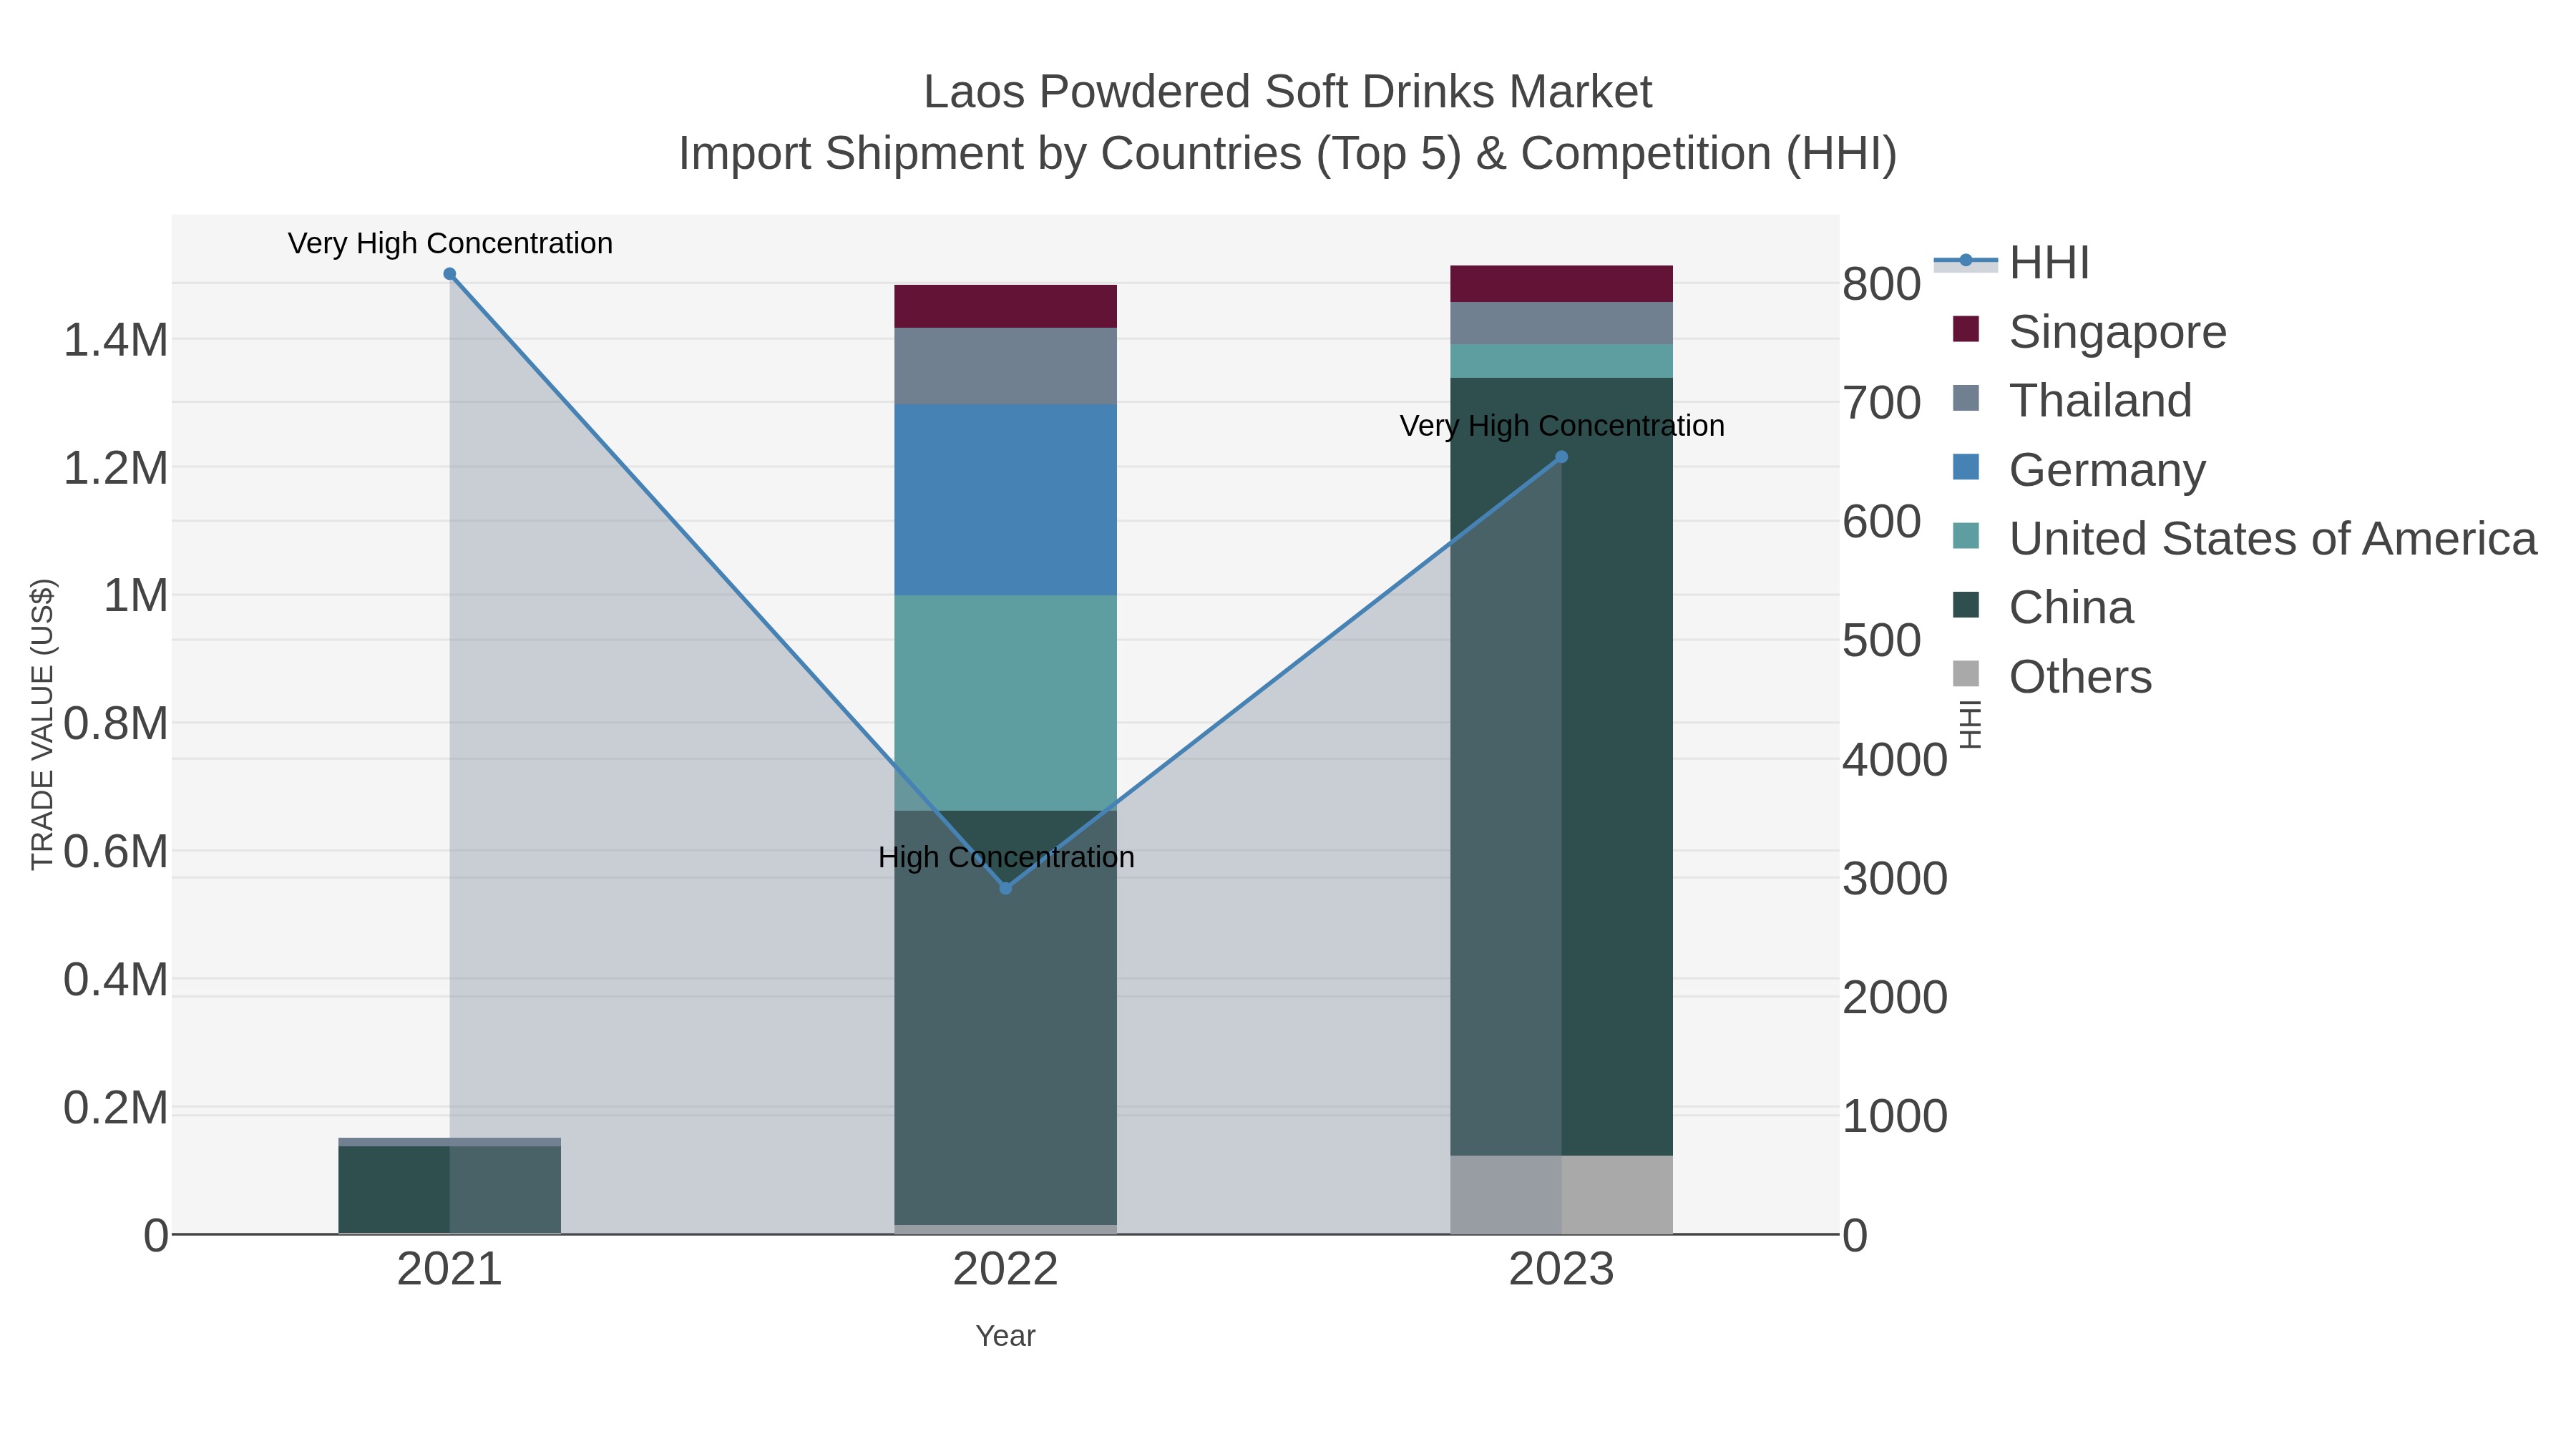Select the 2023 Thailand bar segment
This screenshot has width=2576, height=1449.
point(1562,323)
